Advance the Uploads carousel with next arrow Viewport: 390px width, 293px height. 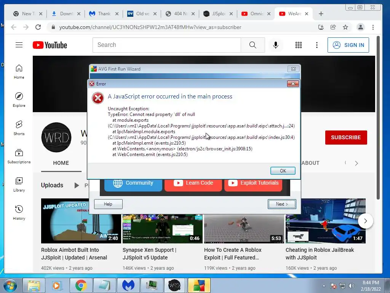coord(365,221)
